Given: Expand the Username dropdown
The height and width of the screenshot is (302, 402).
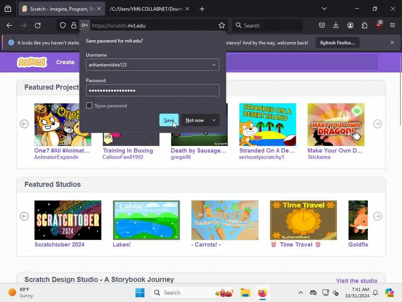Looking at the screenshot, I should coord(214,65).
